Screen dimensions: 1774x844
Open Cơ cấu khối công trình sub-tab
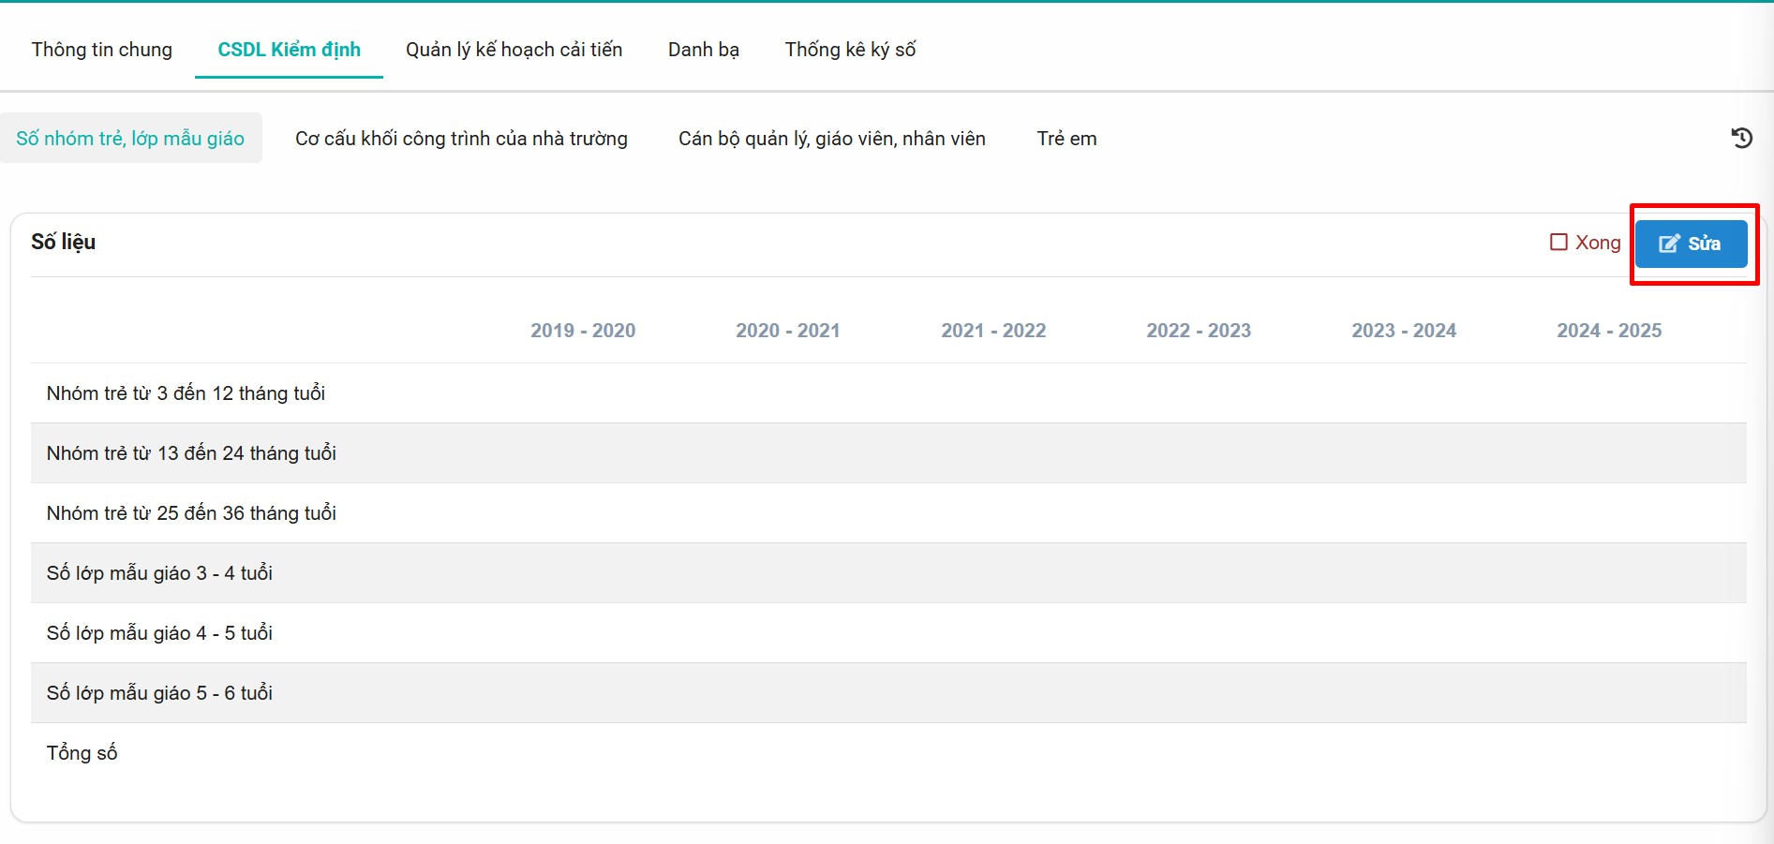(x=461, y=139)
